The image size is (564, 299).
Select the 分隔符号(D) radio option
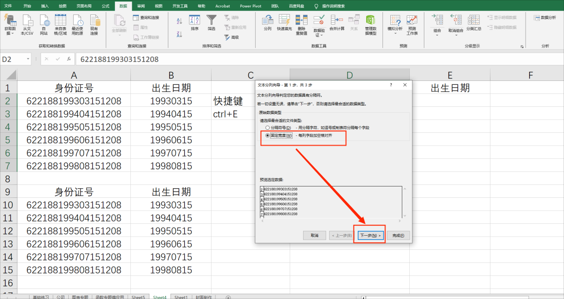267,128
